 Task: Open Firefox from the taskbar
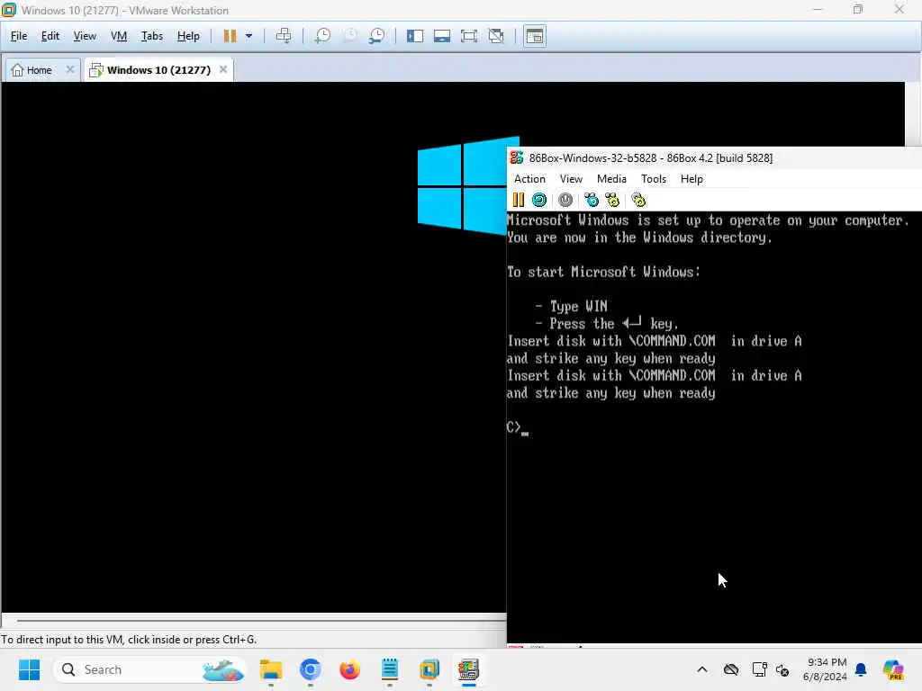[350, 669]
